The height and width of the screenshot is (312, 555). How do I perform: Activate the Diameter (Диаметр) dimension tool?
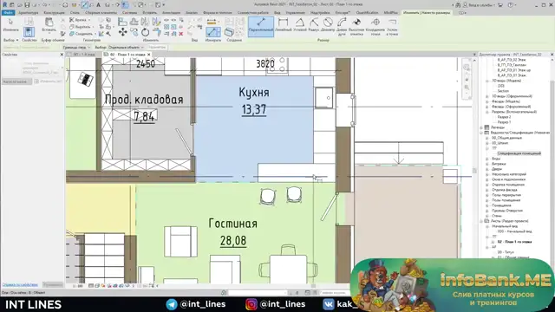(328, 25)
